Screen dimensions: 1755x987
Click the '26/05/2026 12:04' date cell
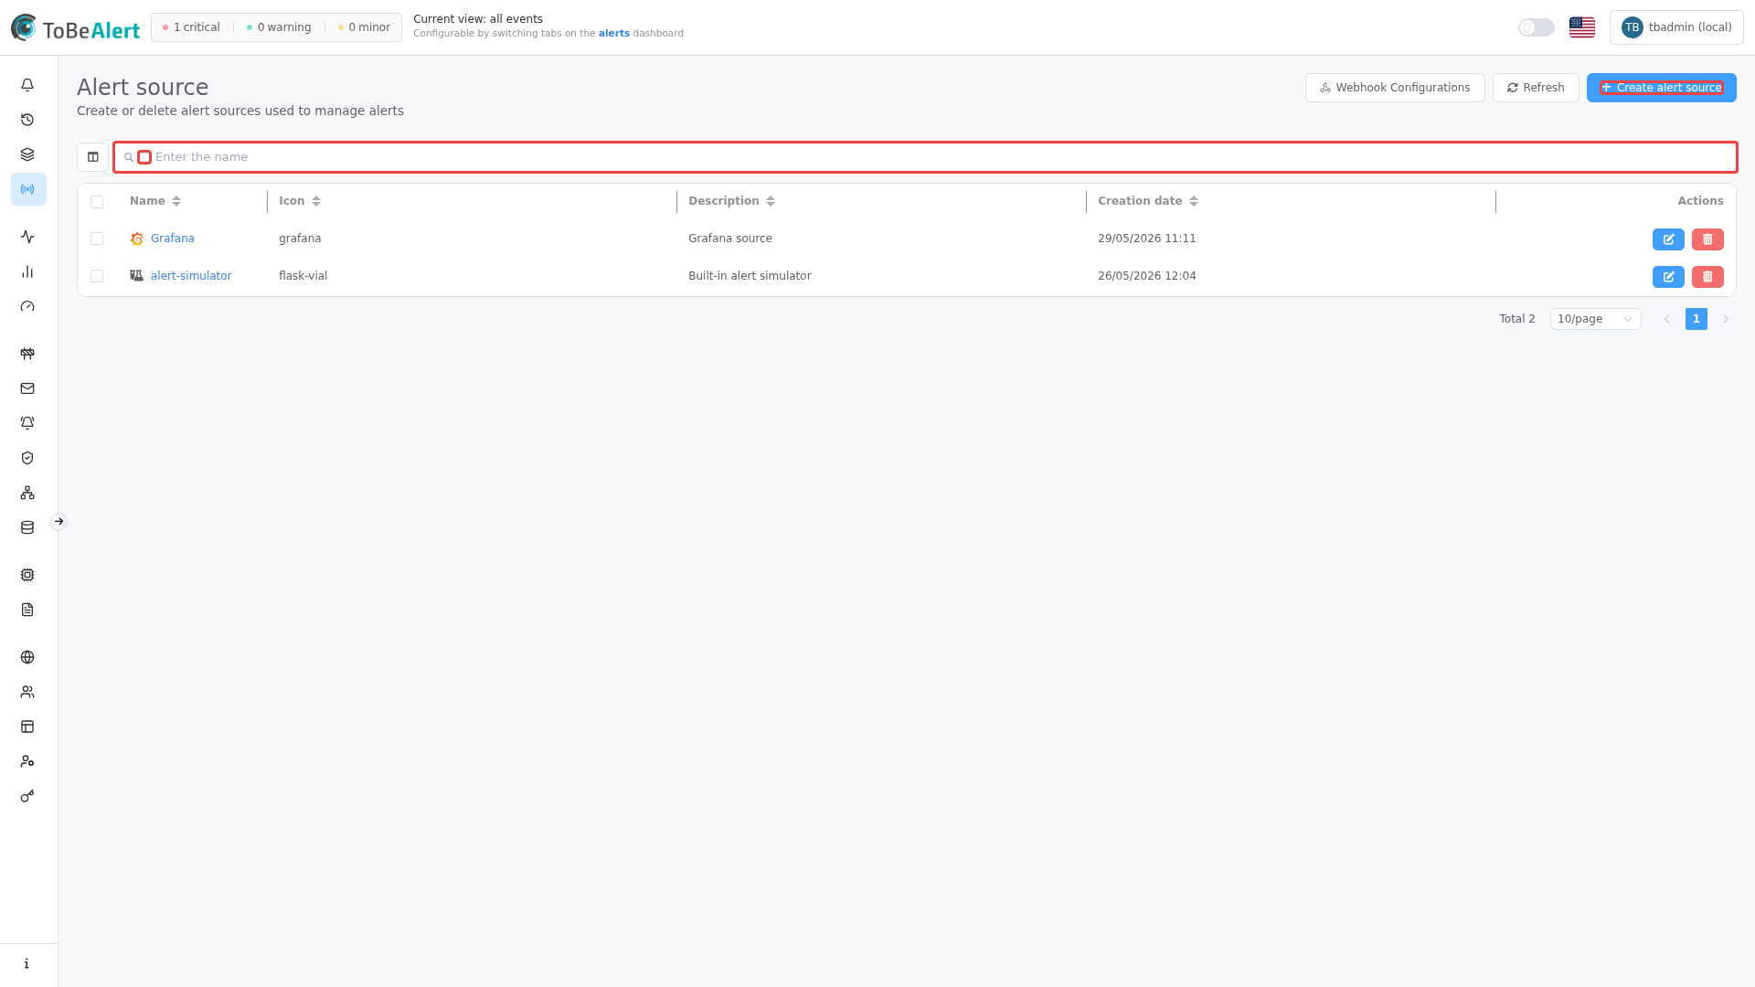tap(1147, 276)
